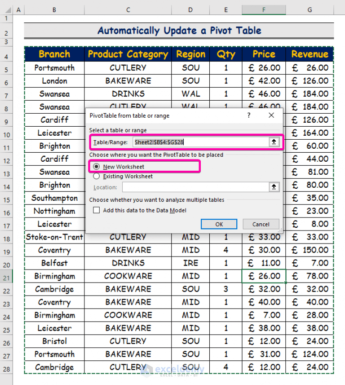Open the dialog Help question mark
This screenshot has height=385, width=345.
tap(249, 115)
